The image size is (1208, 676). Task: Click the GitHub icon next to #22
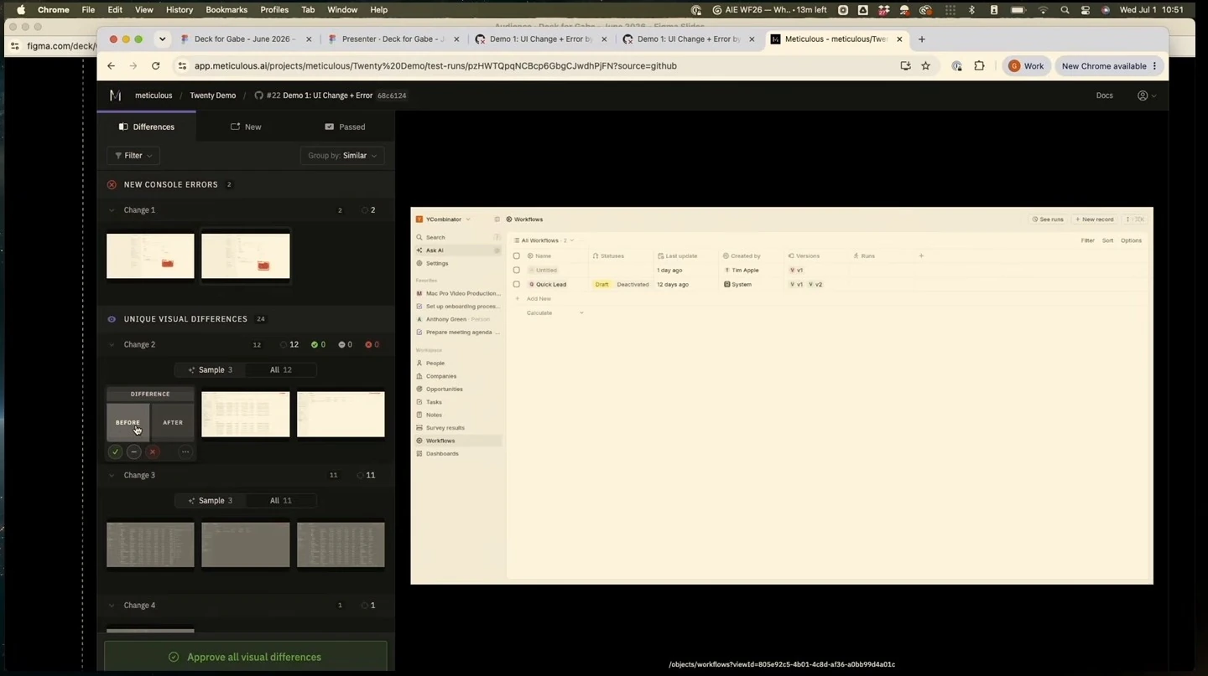pos(259,95)
